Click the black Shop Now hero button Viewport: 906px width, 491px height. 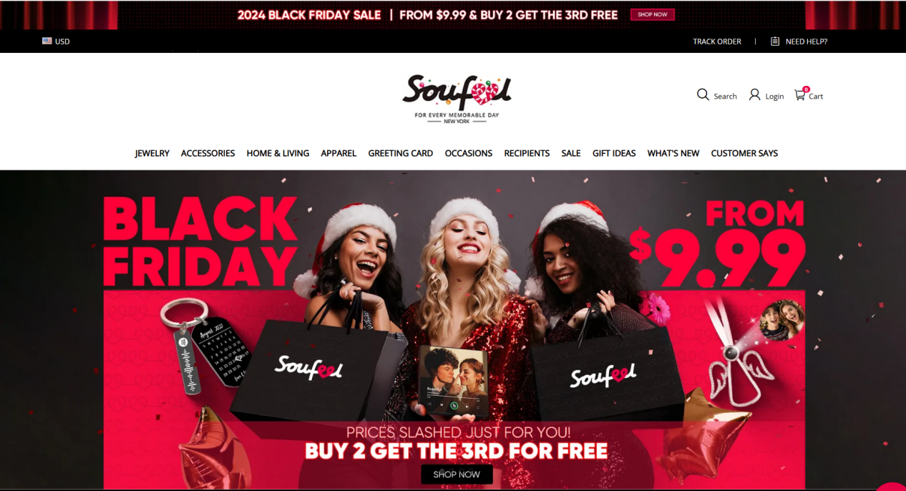point(457,474)
